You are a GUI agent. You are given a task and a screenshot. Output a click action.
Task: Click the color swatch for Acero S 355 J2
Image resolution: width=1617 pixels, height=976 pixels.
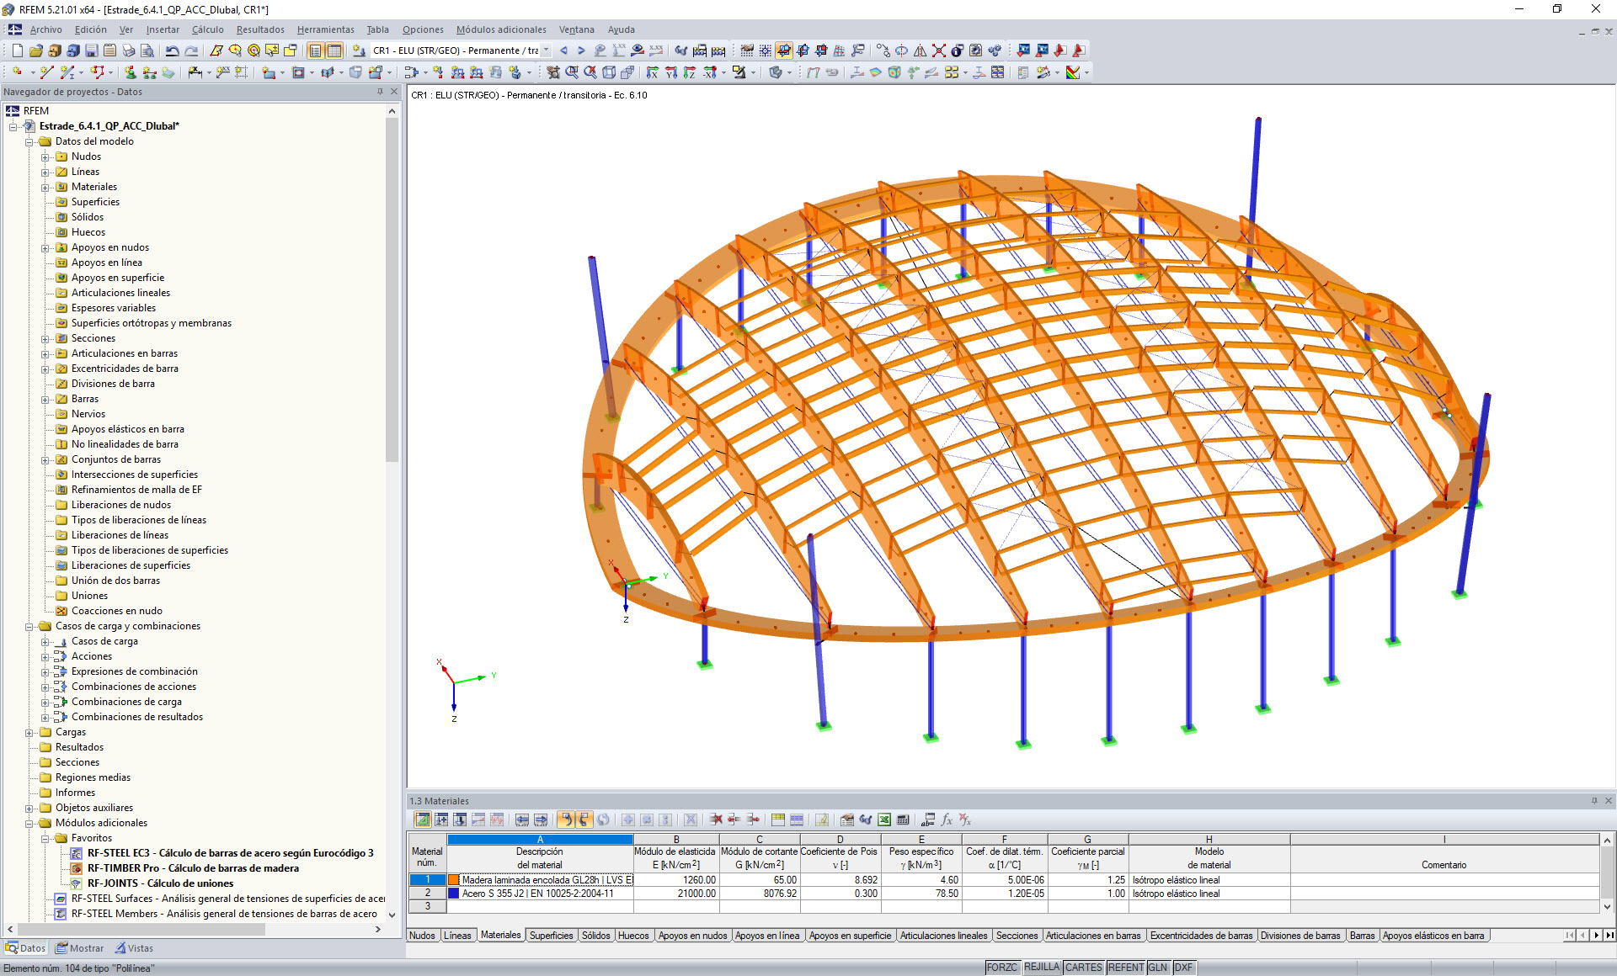pos(451,894)
